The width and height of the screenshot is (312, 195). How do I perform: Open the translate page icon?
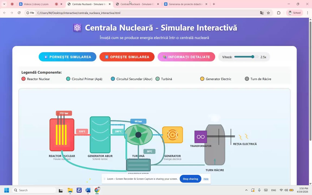pyautogui.click(x=262, y=13)
